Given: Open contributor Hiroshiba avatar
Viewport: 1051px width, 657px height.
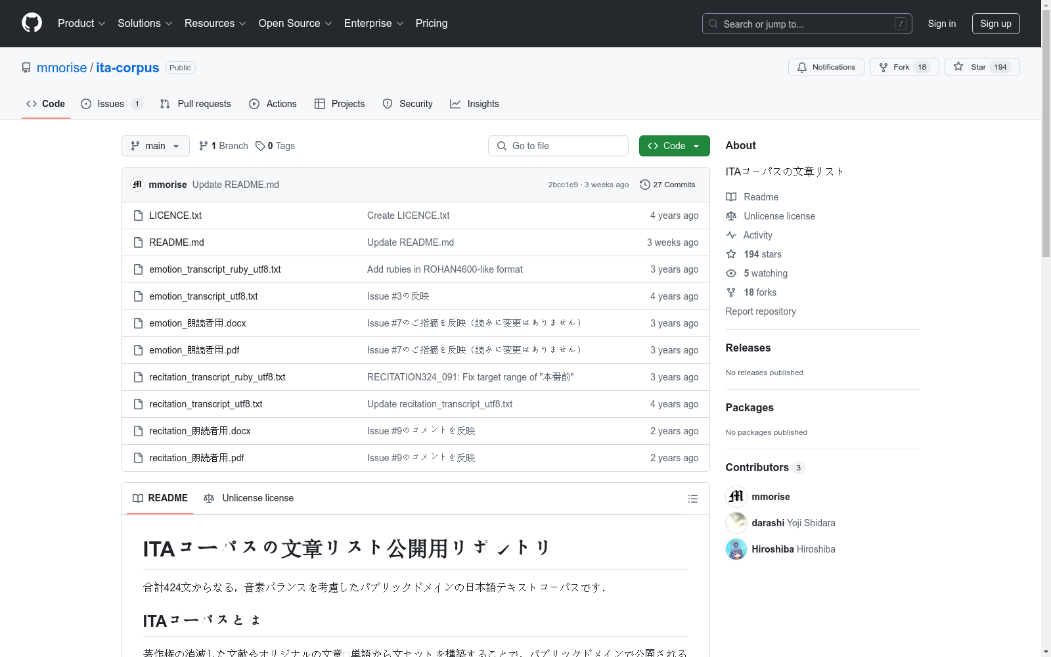Looking at the screenshot, I should 736,549.
